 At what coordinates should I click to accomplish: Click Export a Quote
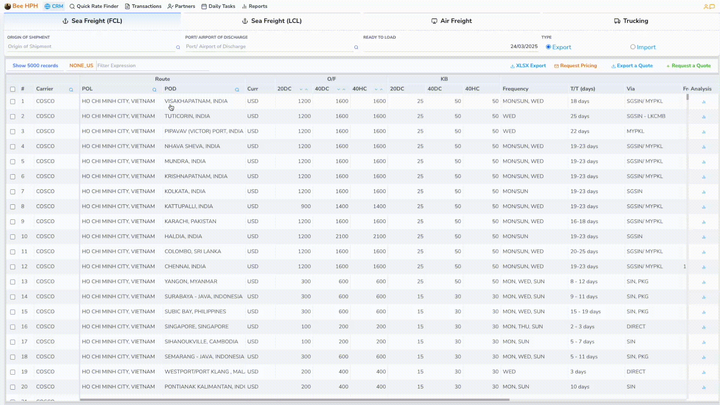(632, 66)
